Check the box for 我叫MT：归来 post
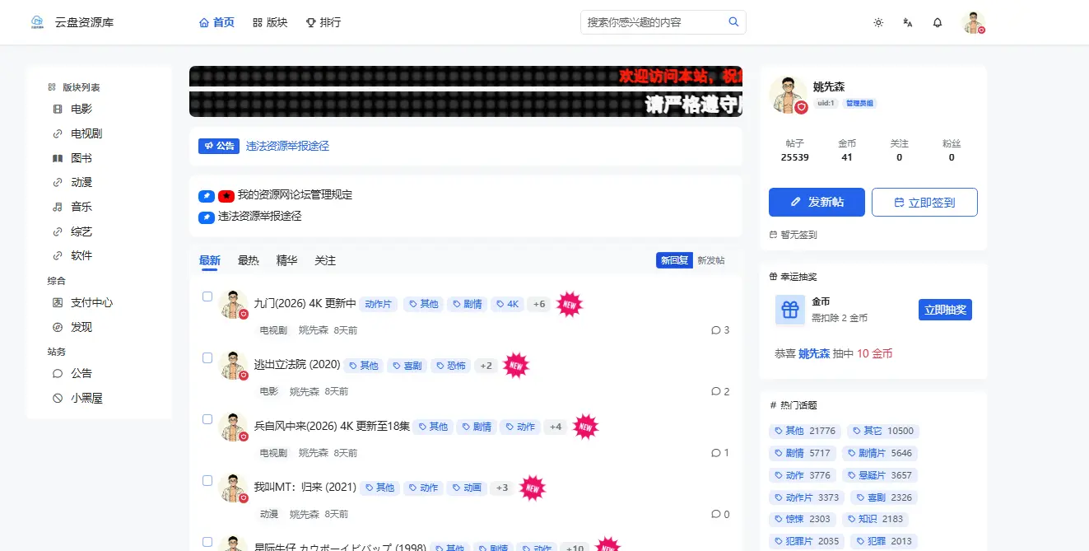The image size is (1089, 551). 207,480
